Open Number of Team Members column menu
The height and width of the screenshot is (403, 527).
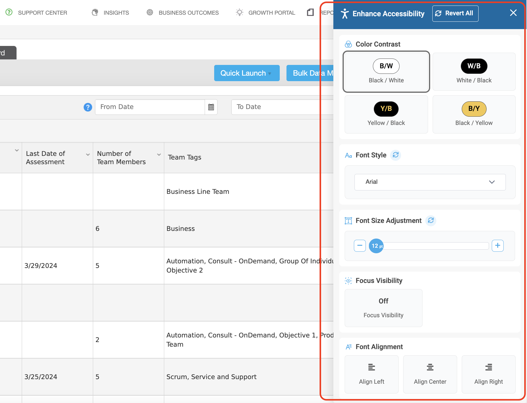click(159, 155)
